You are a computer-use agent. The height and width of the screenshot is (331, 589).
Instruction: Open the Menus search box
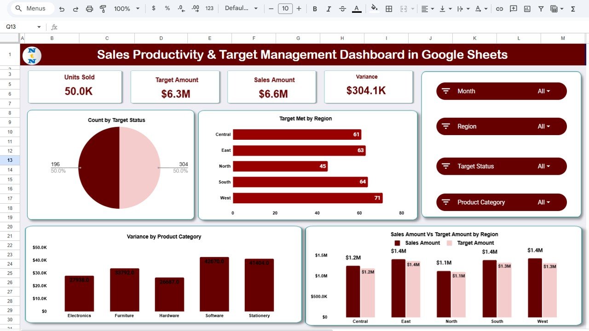click(31, 8)
